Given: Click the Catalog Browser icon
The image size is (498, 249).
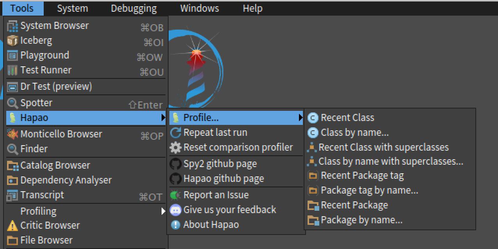Looking at the screenshot, I should (x=13, y=165).
